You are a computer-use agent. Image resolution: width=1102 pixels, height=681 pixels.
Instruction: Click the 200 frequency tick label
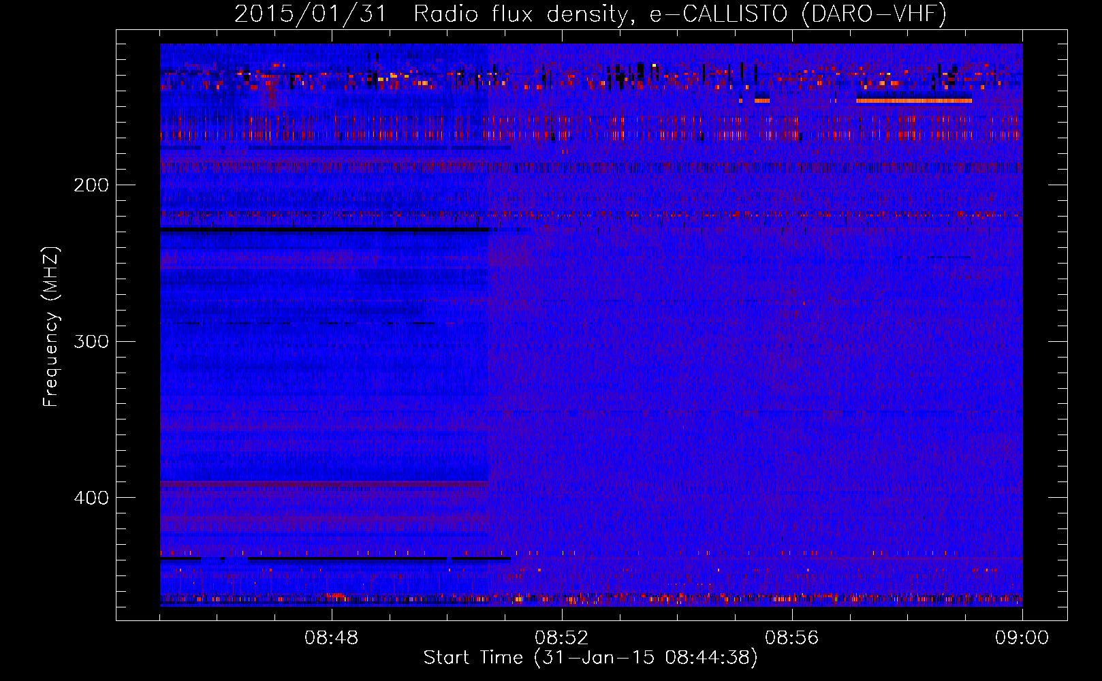[x=91, y=185]
